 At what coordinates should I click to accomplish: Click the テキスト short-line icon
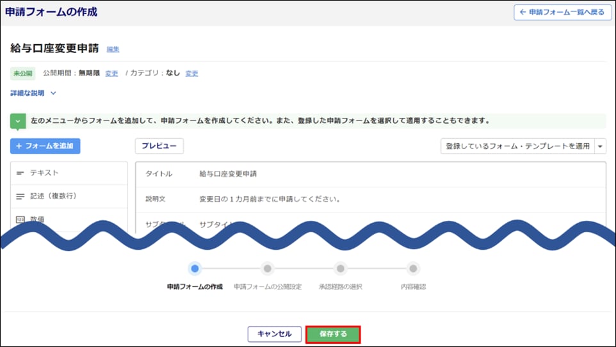(x=20, y=173)
